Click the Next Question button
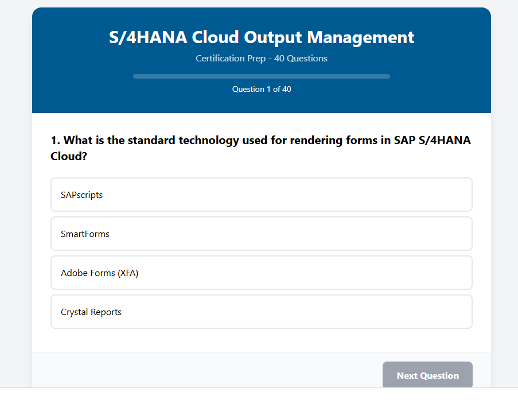The height and width of the screenshot is (400, 518). coord(427,375)
